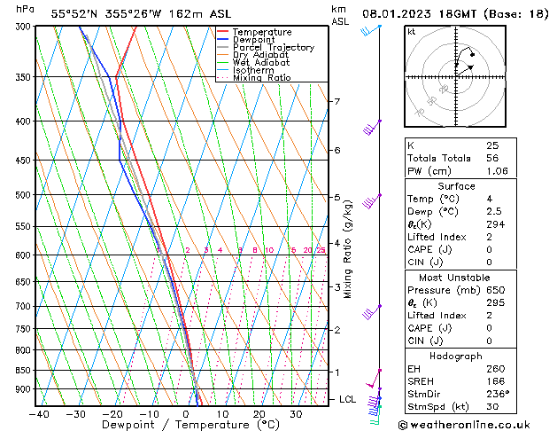This screenshot has height=431, width=557.
Task: Click the 500 pressure level label
Action: (25, 195)
